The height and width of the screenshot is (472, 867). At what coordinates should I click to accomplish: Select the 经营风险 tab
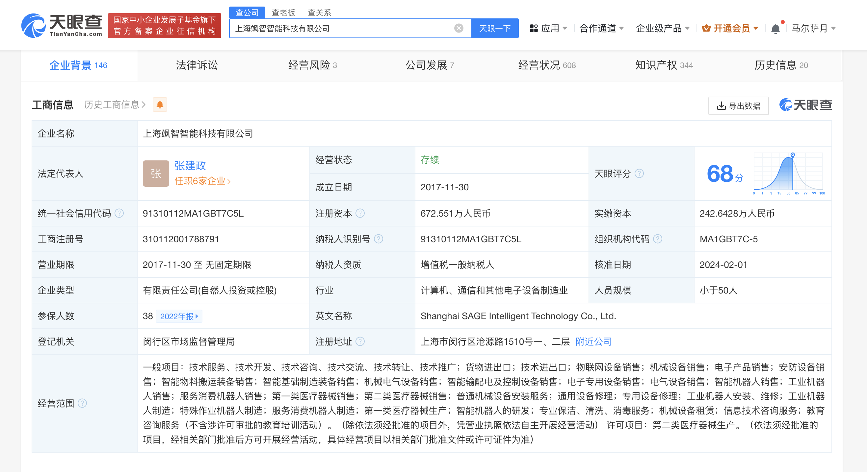(312, 65)
